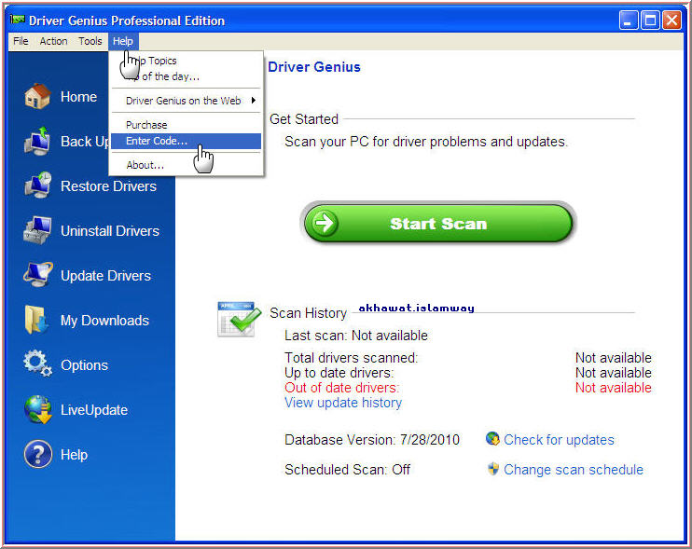
Task: Open the Action menu
Action: coord(53,41)
